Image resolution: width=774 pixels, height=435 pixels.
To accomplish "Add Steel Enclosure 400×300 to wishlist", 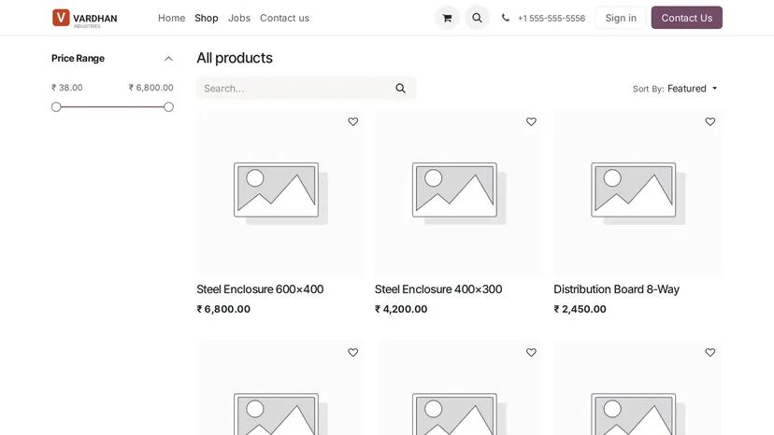I will point(531,121).
